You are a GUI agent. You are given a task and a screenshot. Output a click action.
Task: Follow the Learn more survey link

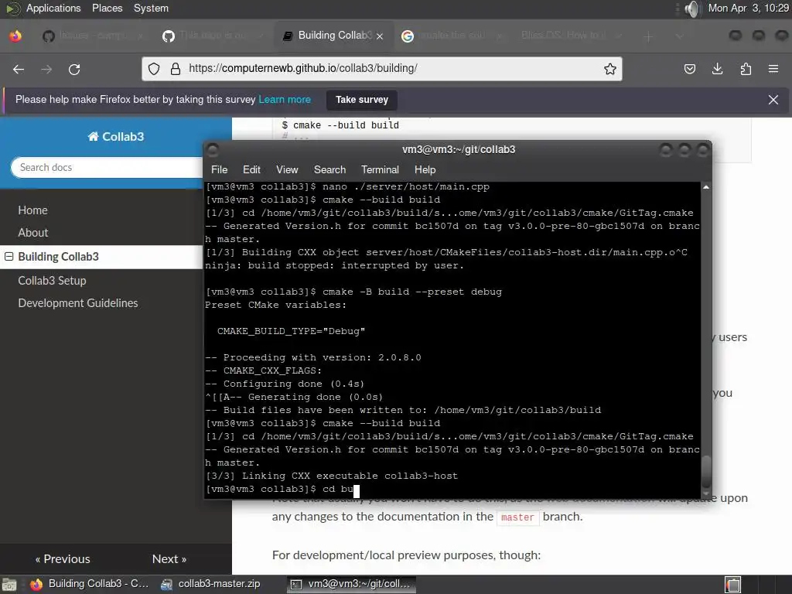tap(285, 100)
